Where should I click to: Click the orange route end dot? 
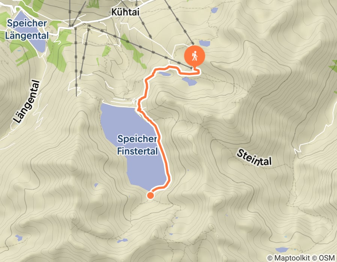tap(150, 195)
